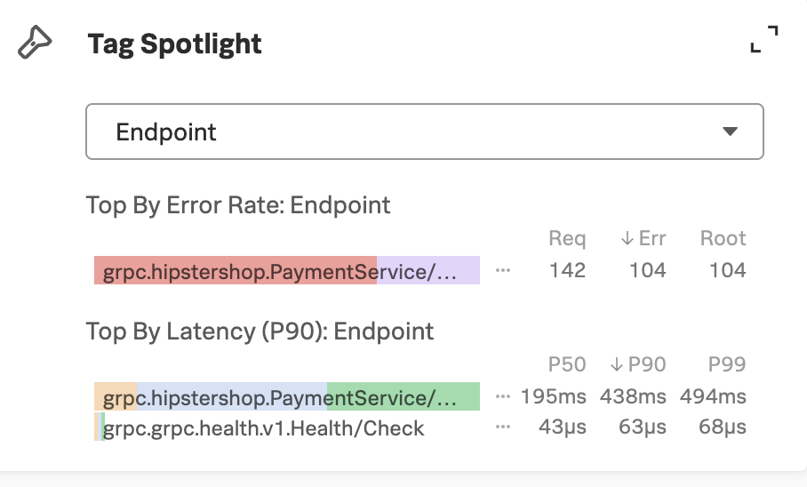Expand Tag Spotlight panel to full view
The height and width of the screenshot is (487, 807).
point(764,39)
